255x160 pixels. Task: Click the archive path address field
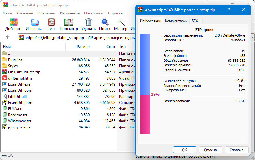pyautogui.click(x=77, y=38)
